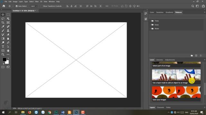
Task: Expand the Water pattern folder
Action: pos(150,29)
